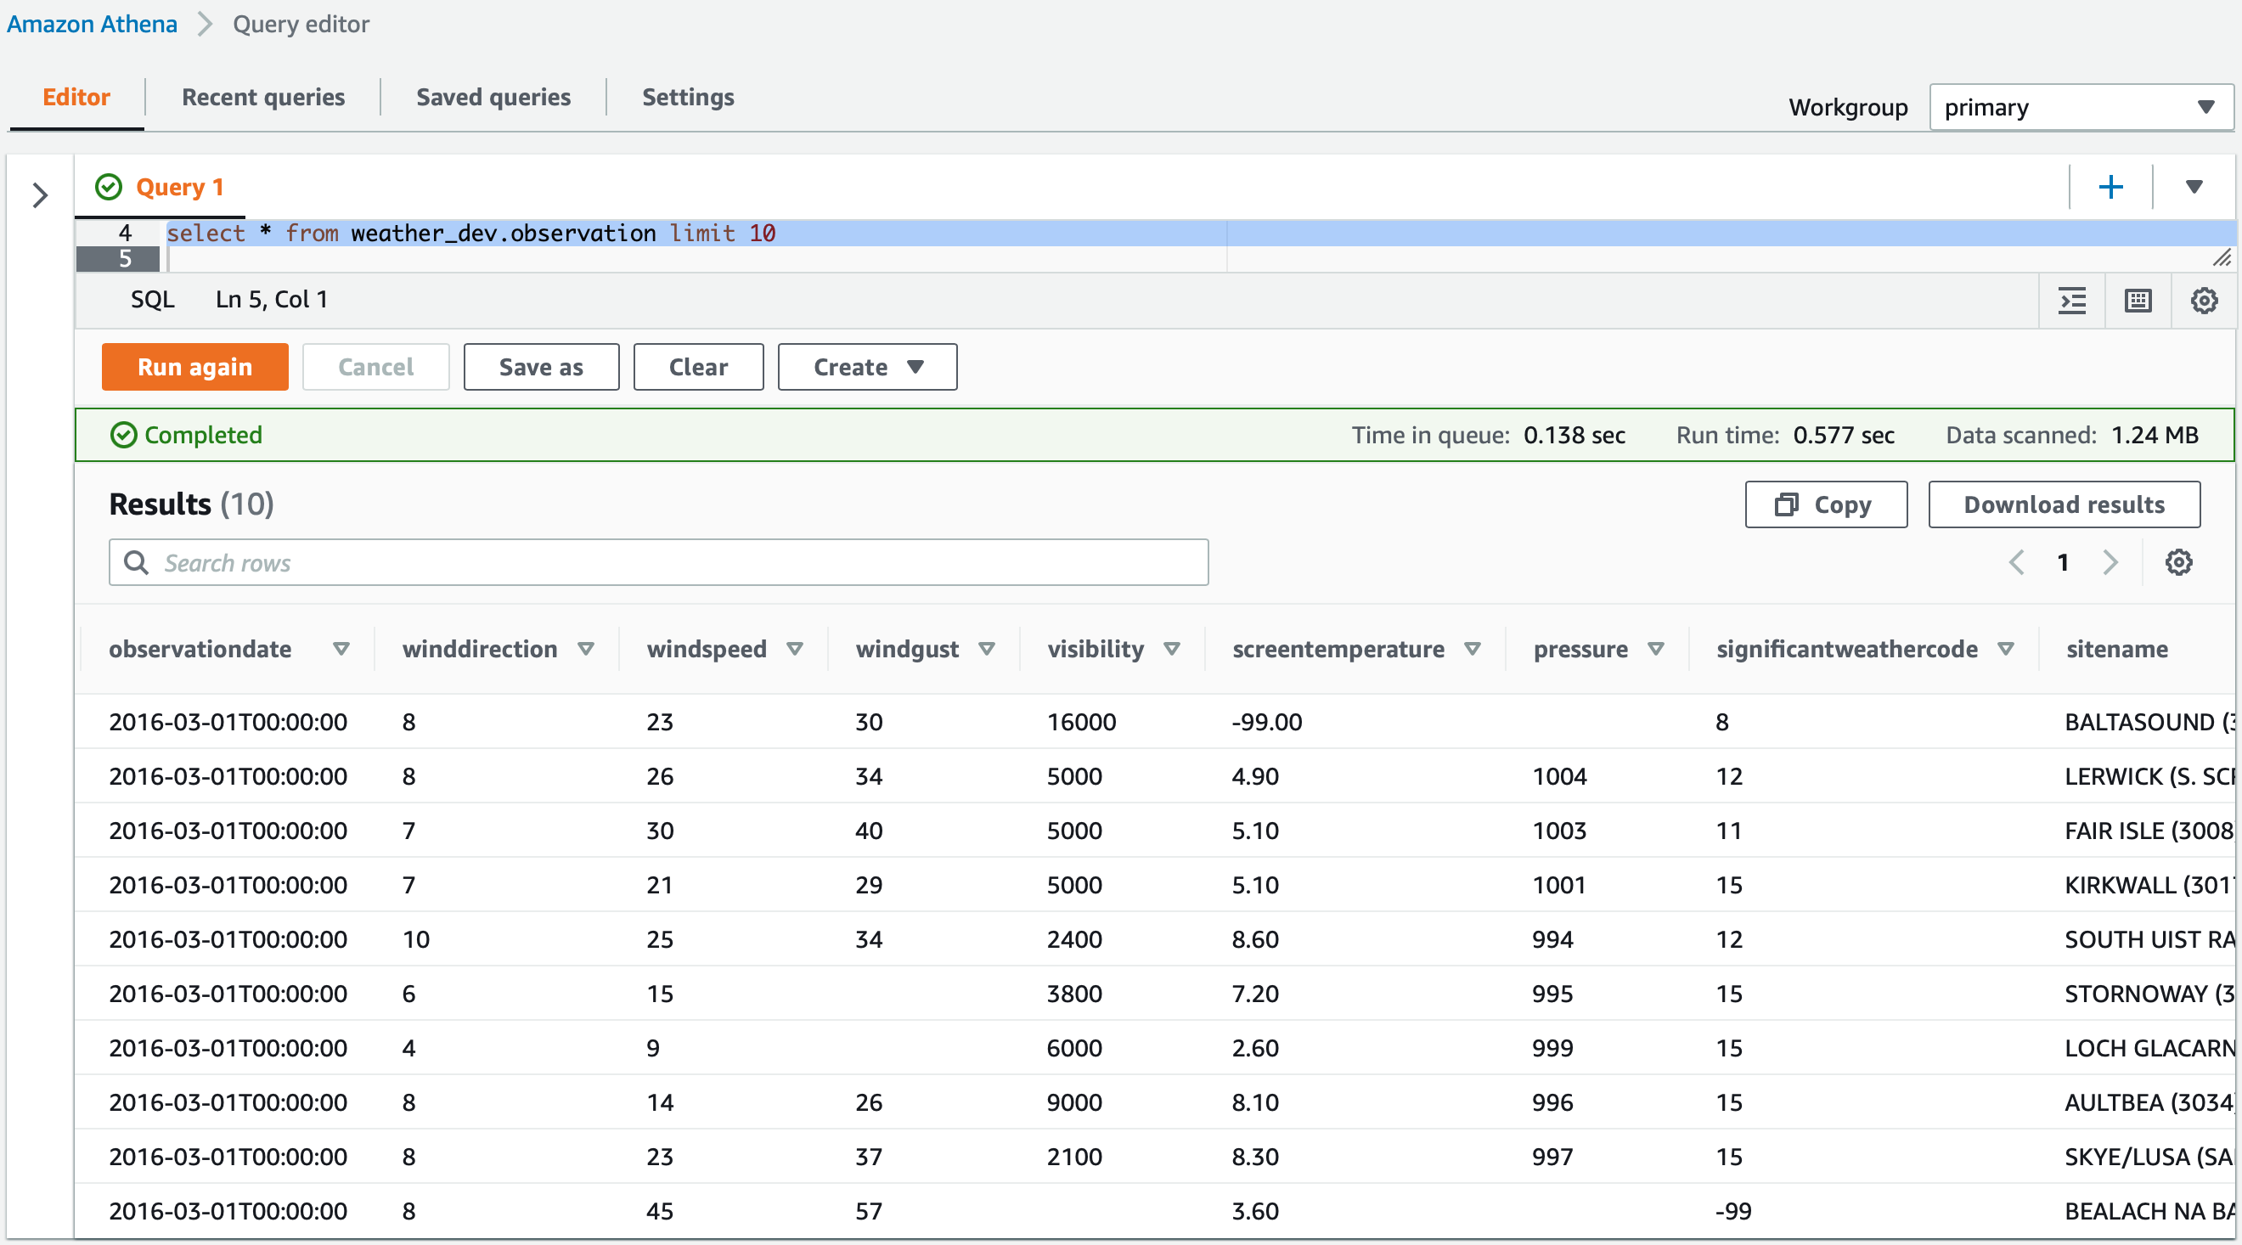Click the Search rows input field
This screenshot has height=1245, width=2242.
click(x=658, y=562)
